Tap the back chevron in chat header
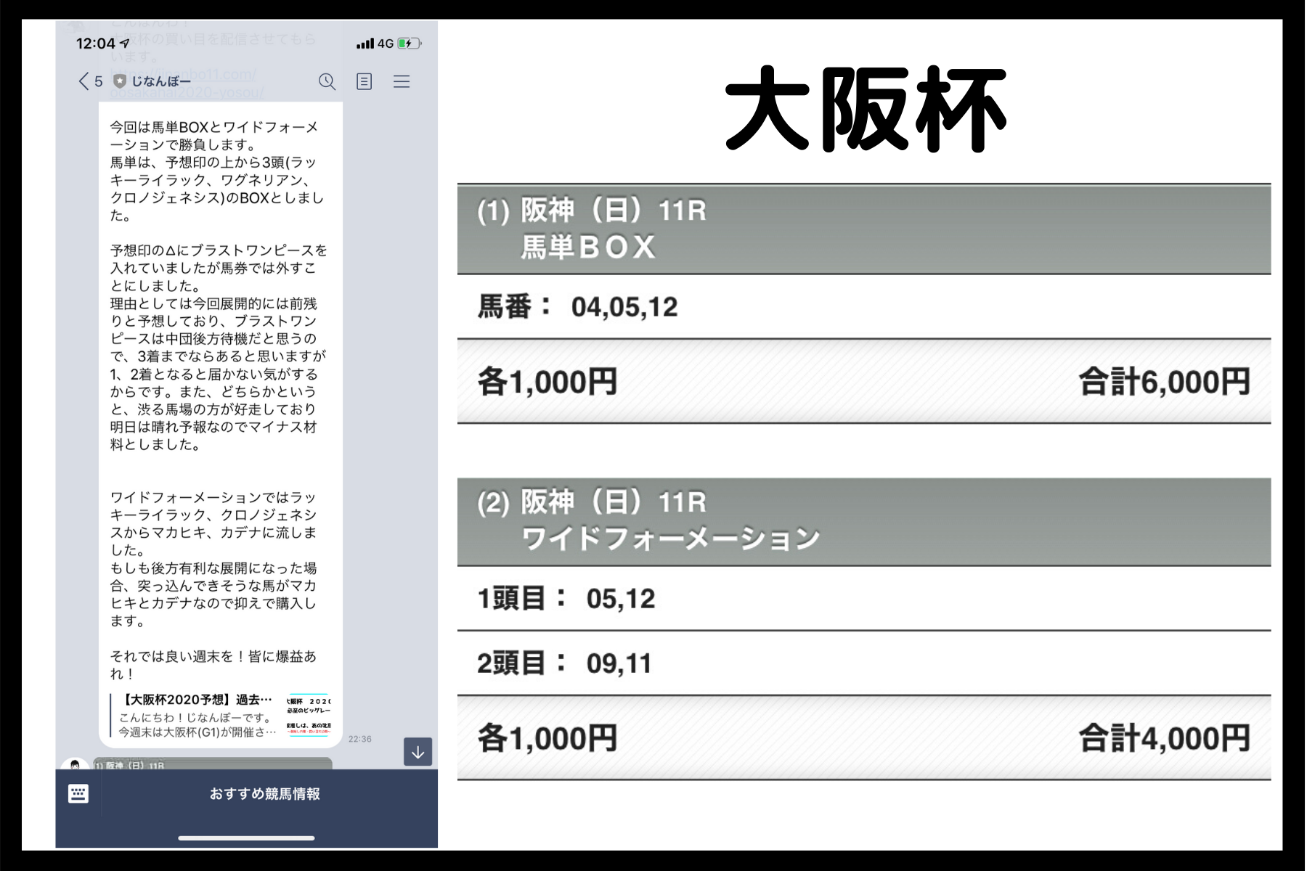The height and width of the screenshot is (871, 1307). pos(84,81)
